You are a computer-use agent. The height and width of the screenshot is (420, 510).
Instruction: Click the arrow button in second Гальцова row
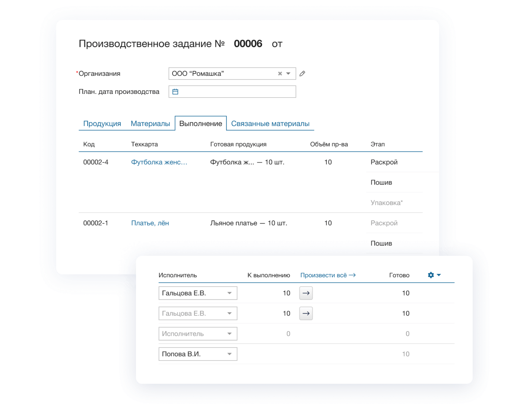(306, 314)
